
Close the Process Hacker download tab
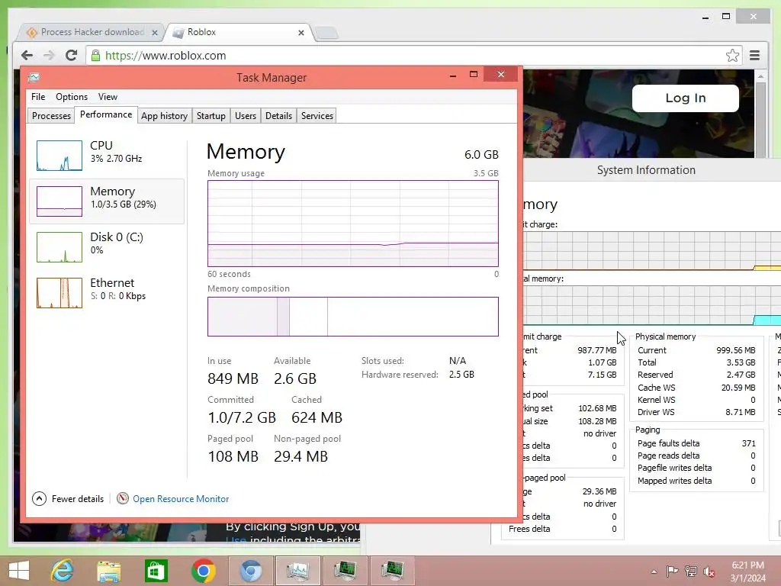(154, 32)
